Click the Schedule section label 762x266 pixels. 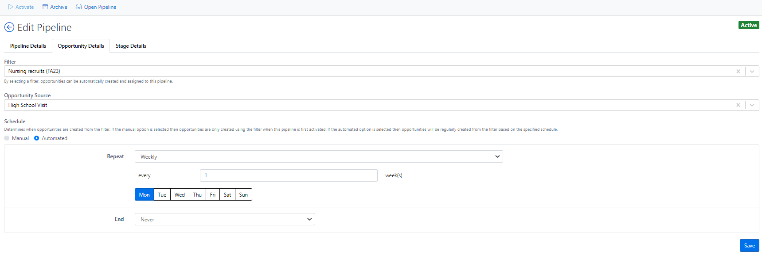click(x=15, y=122)
